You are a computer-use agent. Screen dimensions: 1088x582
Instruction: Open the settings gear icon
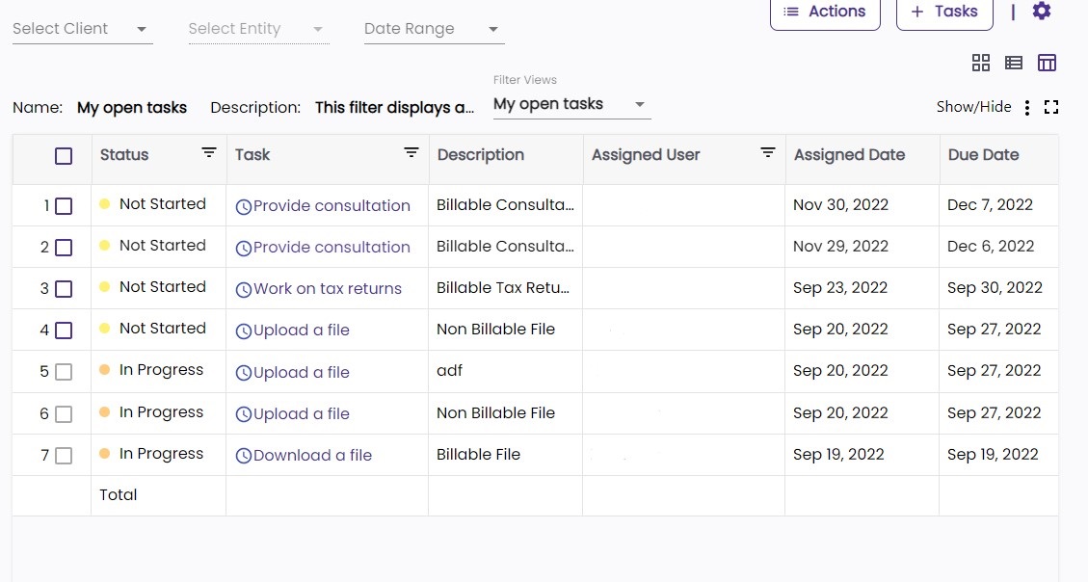pos(1042,12)
